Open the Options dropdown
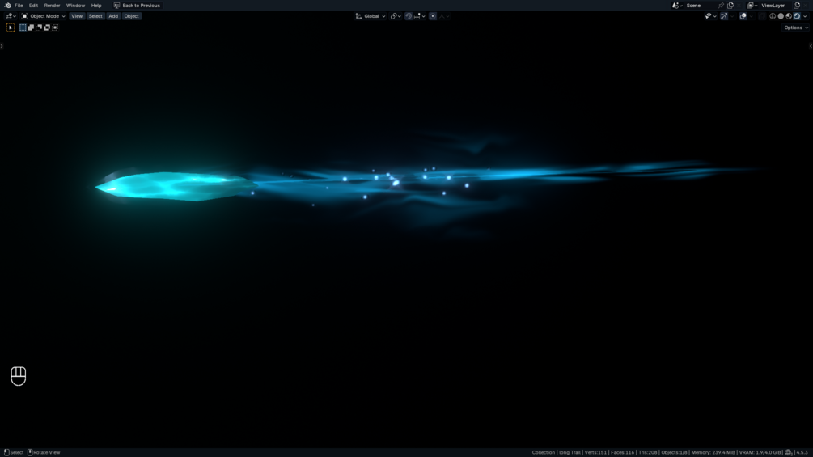Screen dimensions: 813x457 tap(795, 28)
